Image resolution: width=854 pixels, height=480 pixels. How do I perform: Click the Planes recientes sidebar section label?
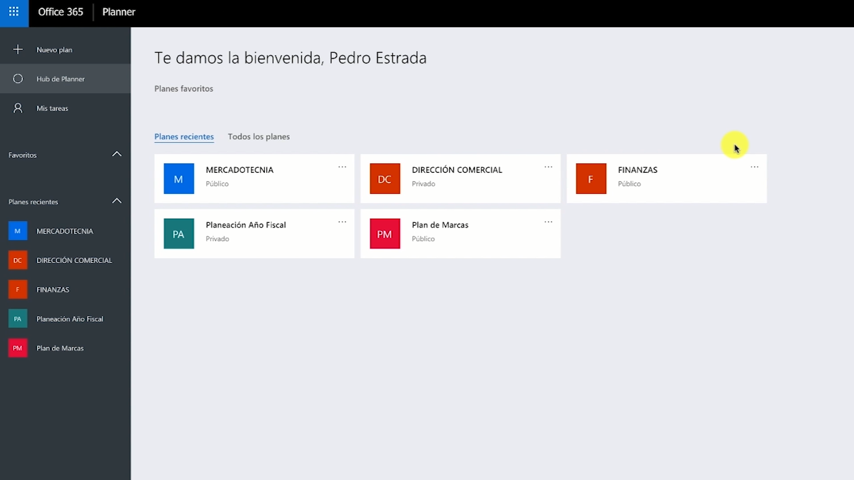[33, 202]
